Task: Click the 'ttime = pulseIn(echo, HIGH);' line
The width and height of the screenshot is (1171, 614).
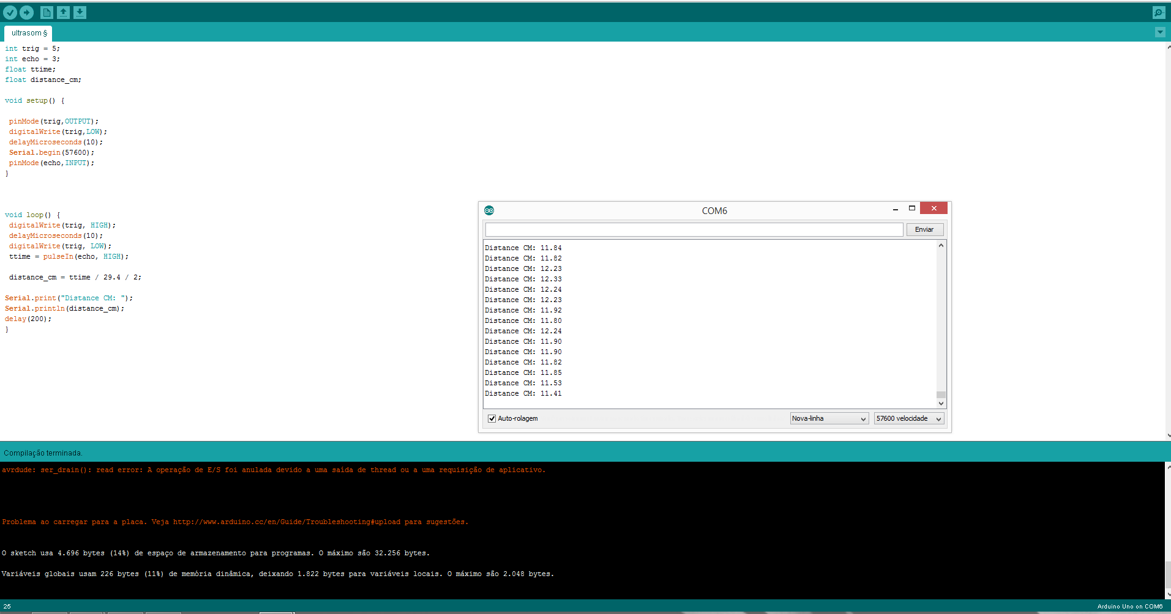Action: click(69, 257)
